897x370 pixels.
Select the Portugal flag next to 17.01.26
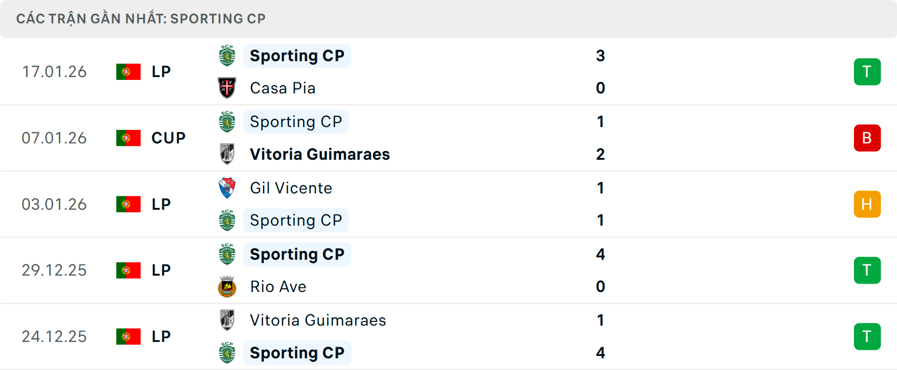128,71
